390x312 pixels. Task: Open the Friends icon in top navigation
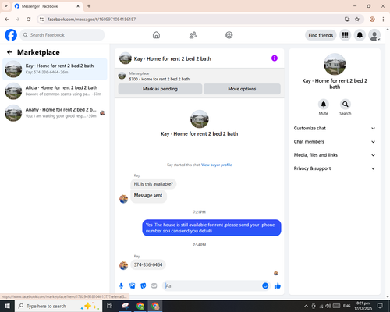point(193,35)
